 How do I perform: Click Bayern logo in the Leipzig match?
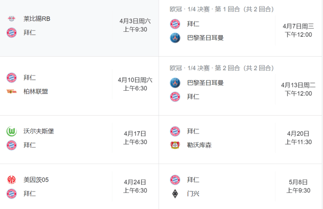12,33
